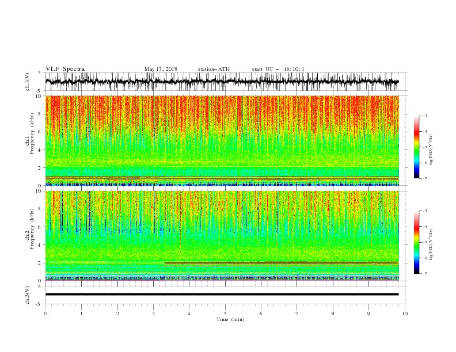Click the 'VLF Spectra' title text
Viewport: 456px width, 352px height.
coord(65,69)
